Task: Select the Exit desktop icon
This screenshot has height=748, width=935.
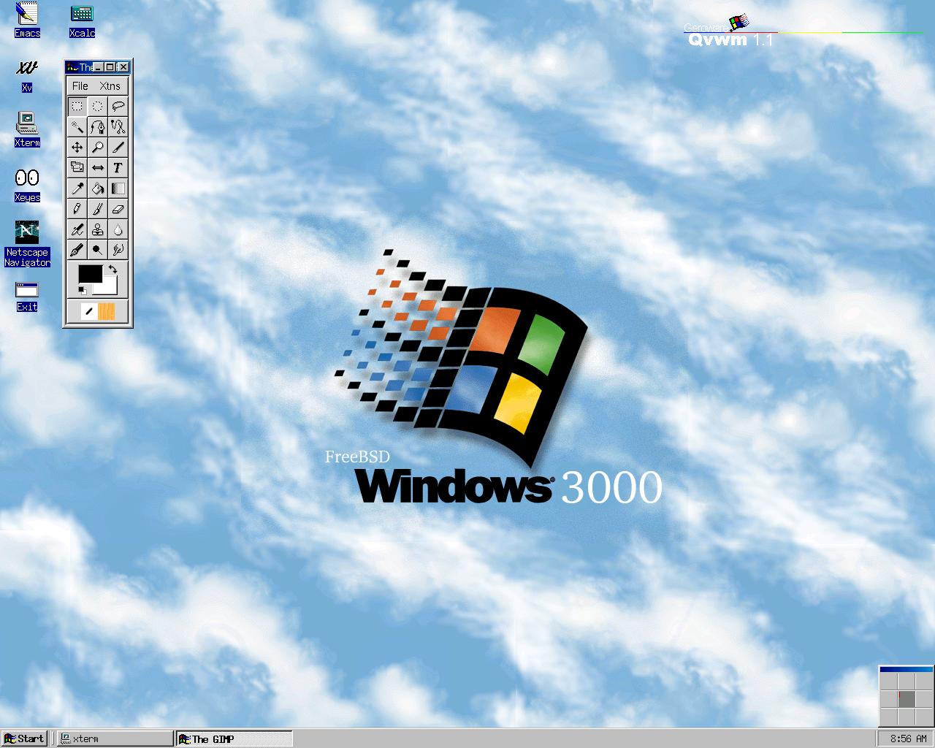Action: pyautogui.click(x=27, y=296)
